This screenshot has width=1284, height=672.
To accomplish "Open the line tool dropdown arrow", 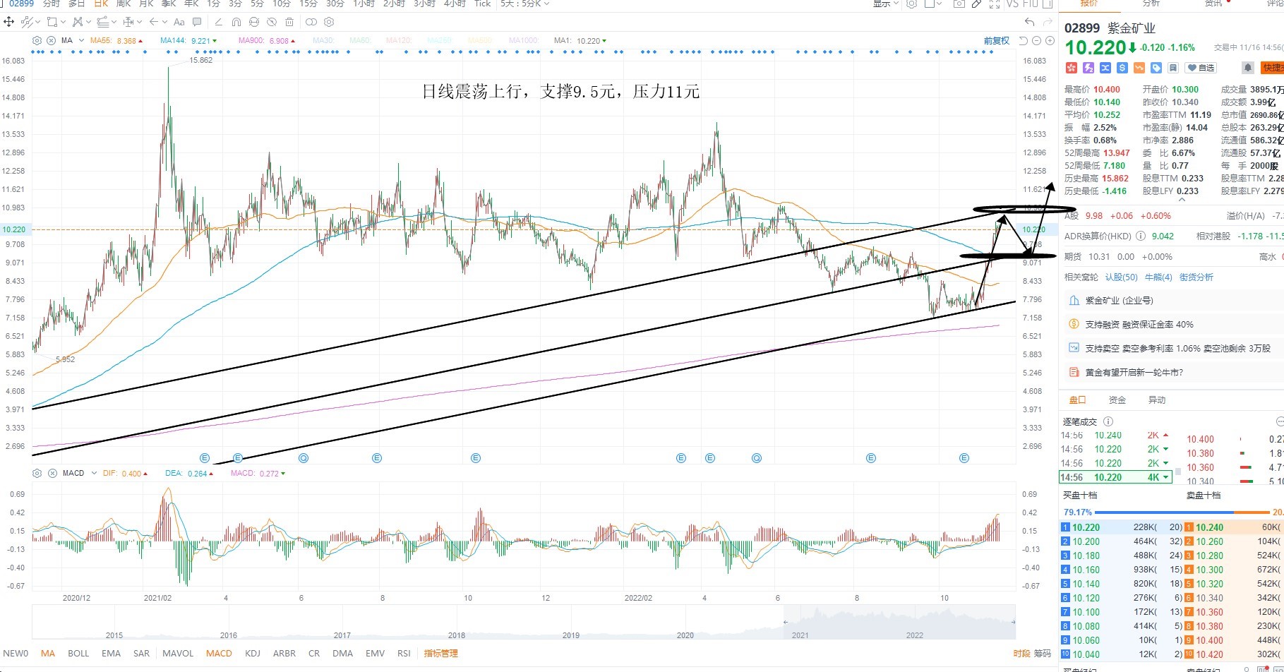I will tap(37, 22).
